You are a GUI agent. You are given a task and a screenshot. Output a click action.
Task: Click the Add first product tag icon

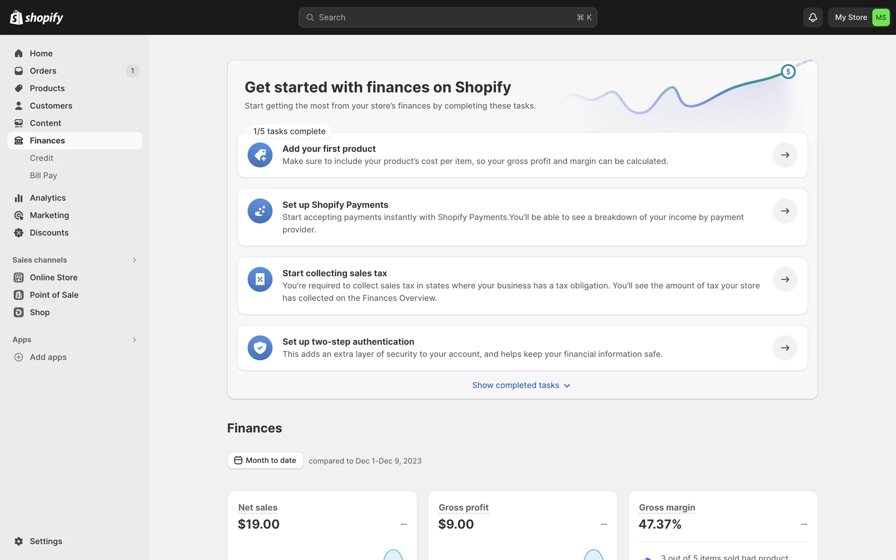[x=260, y=155]
